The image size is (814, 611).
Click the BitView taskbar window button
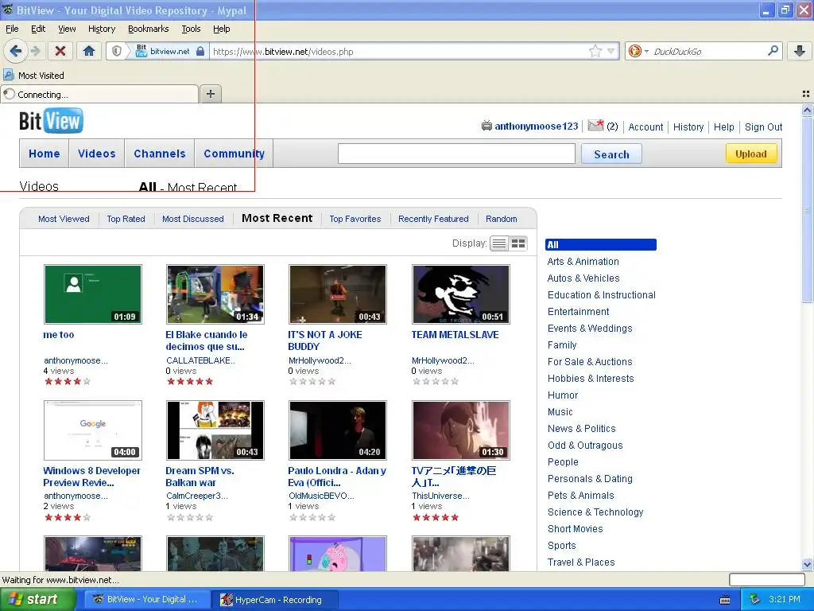click(x=147, y=600)
